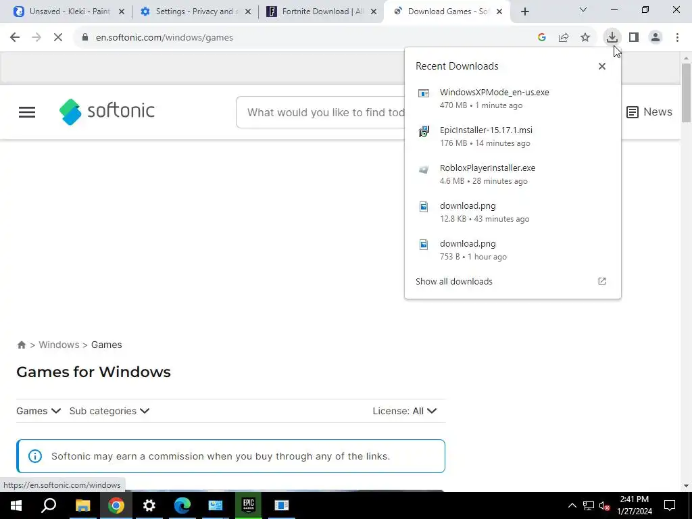Close the Recent Downloads popup
This screenshot has height=519, width=692.
(602, 66)
